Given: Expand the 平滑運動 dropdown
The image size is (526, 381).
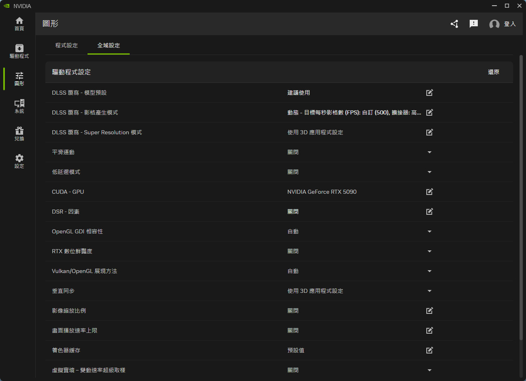Looking at the screenshot, I should [430, 152].
